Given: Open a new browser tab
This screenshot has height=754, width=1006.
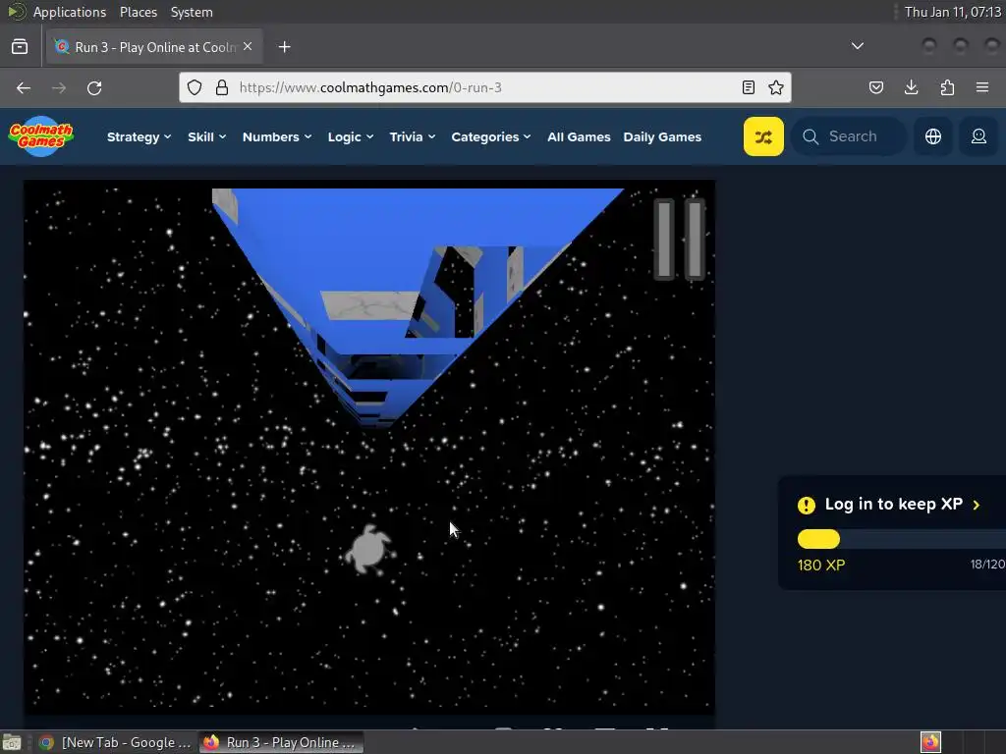Looking at the screenshot, I should click(284, 47).
